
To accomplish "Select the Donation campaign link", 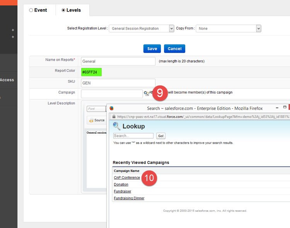I will point(121,184).
